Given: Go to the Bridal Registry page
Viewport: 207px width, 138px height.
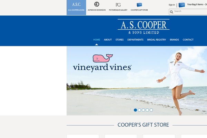Looking at the screenshot, I should 157,40.
